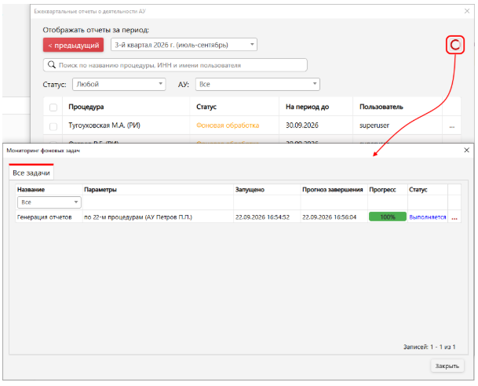Screen dimensions: 478x386
Task: Expand the Название filter dropdown set to Все
Action: pos(49,202)
